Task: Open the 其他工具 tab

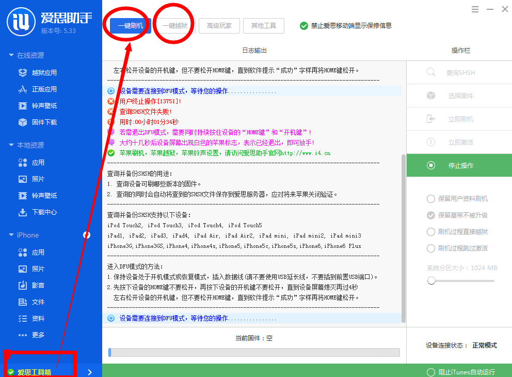Action: [x=264, y=25]
